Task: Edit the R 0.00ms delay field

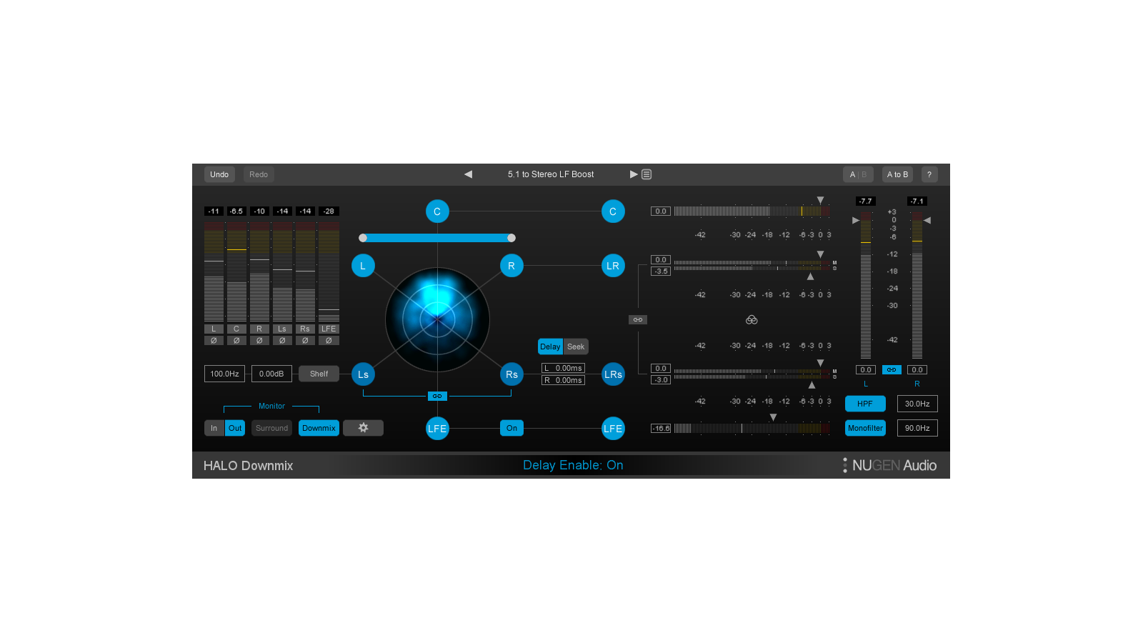Action: point(563,380)
